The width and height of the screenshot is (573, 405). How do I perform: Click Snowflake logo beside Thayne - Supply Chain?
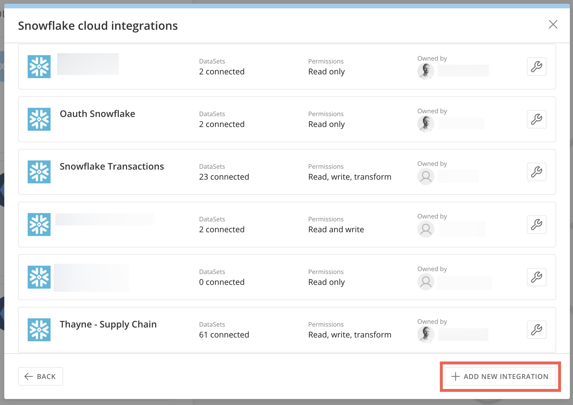coord(39,330)
